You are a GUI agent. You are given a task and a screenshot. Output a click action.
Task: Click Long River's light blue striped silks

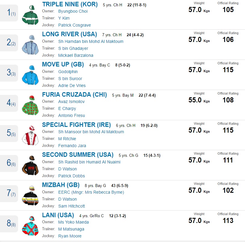pyautogui.click(x=30, y=45)
